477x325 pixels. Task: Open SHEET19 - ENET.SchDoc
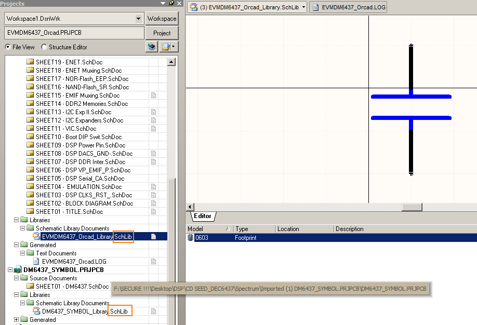69,62
